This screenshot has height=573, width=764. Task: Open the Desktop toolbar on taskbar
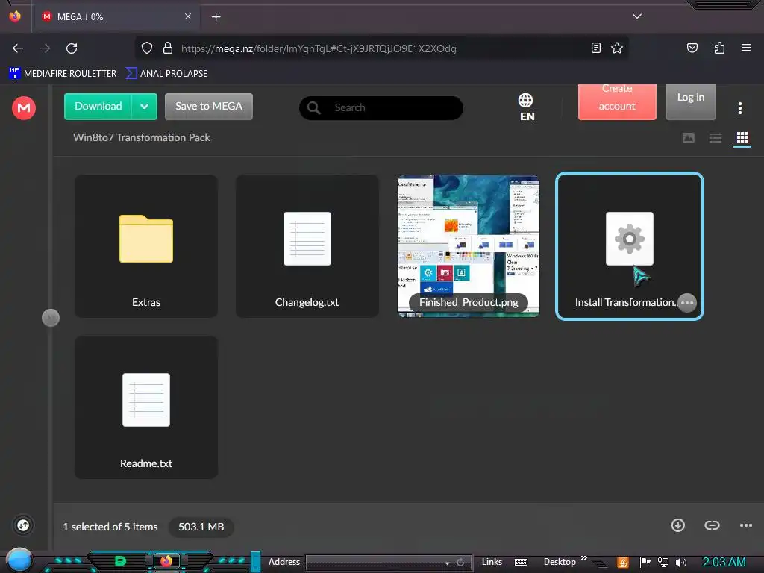point(560,562)
